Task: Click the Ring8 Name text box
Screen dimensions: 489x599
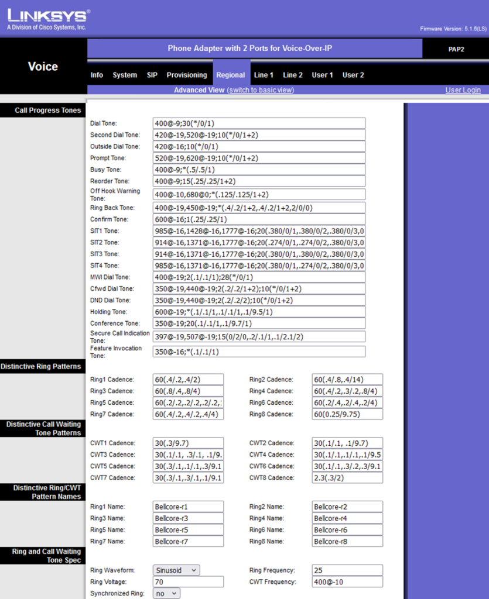Action: point(347,542)
